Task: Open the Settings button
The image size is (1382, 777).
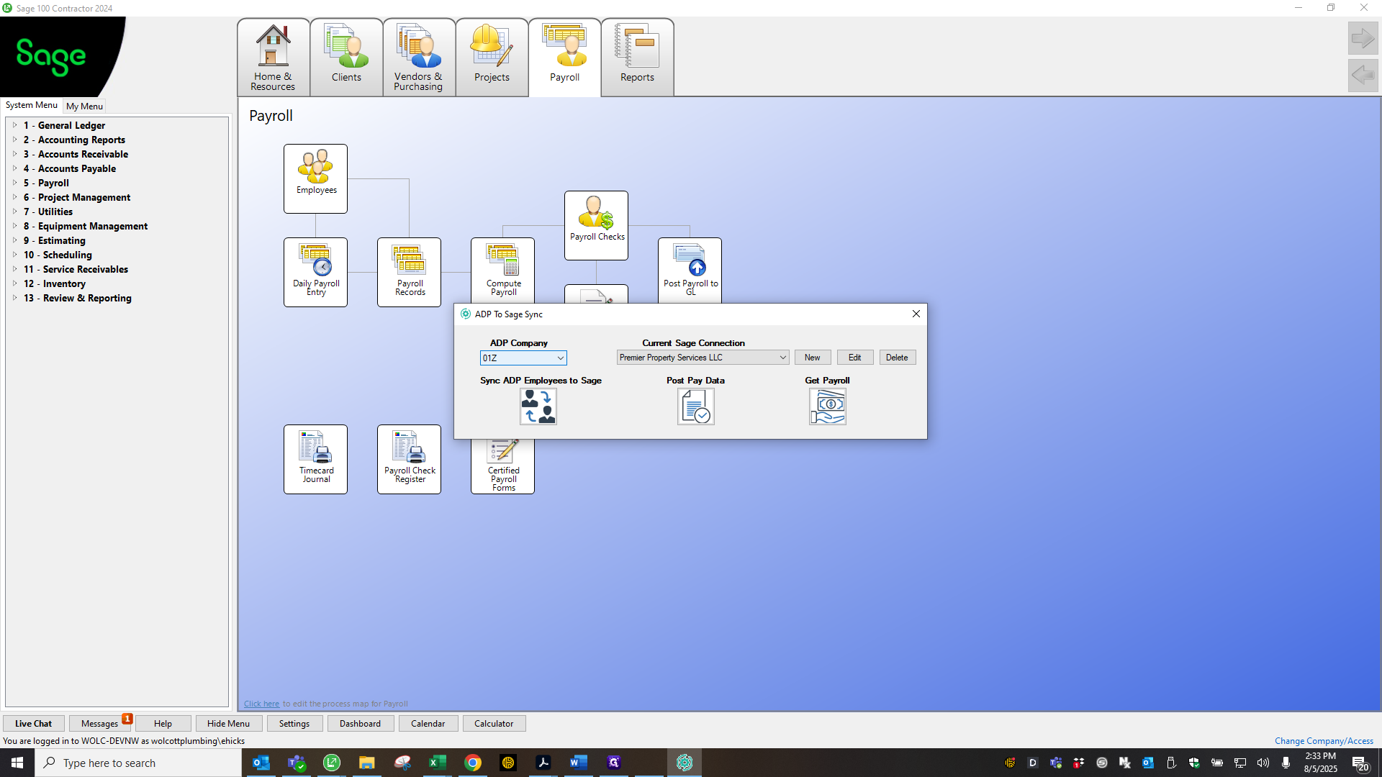Action: [294, 724]
